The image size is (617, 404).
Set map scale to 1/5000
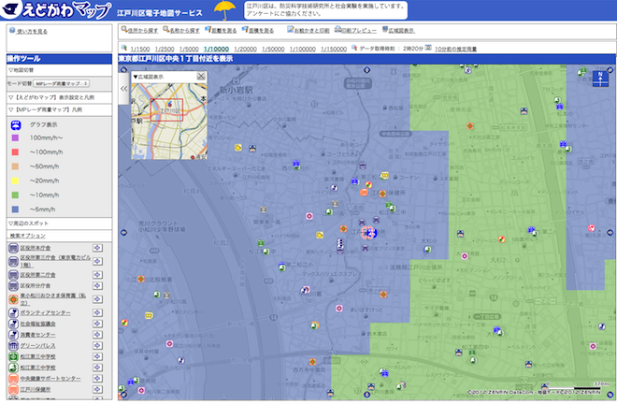(x=189, y=49)
